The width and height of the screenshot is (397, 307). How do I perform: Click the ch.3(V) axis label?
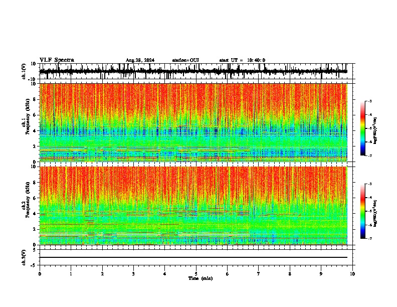24,258
